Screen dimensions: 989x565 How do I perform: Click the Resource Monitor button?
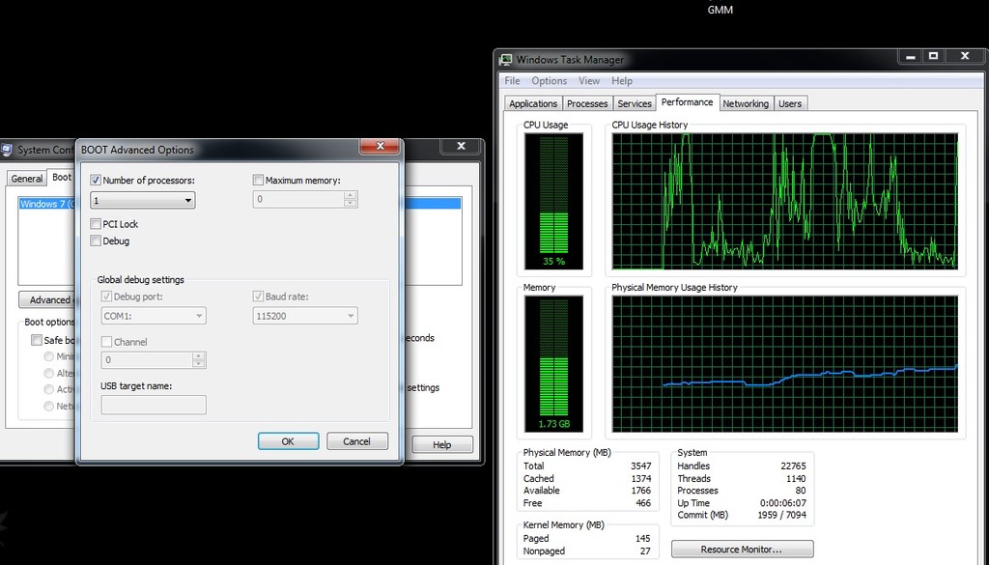click(742, 549)
